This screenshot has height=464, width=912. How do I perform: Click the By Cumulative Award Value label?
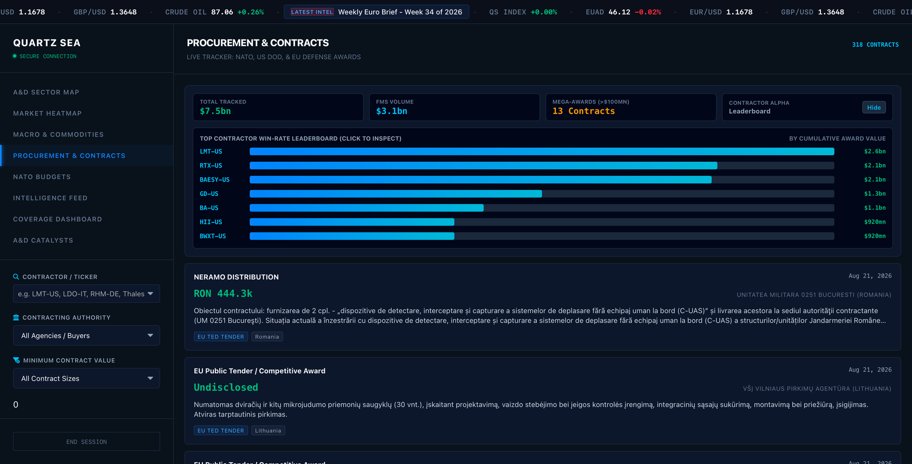[x=837, y=139]
